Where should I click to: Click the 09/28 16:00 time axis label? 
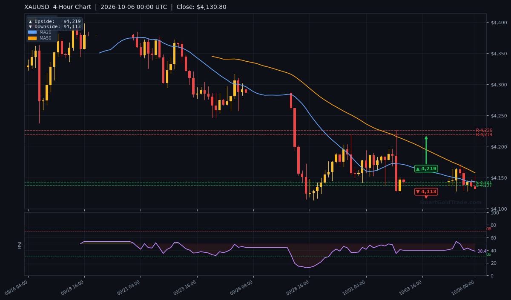[x=297, y=288]
